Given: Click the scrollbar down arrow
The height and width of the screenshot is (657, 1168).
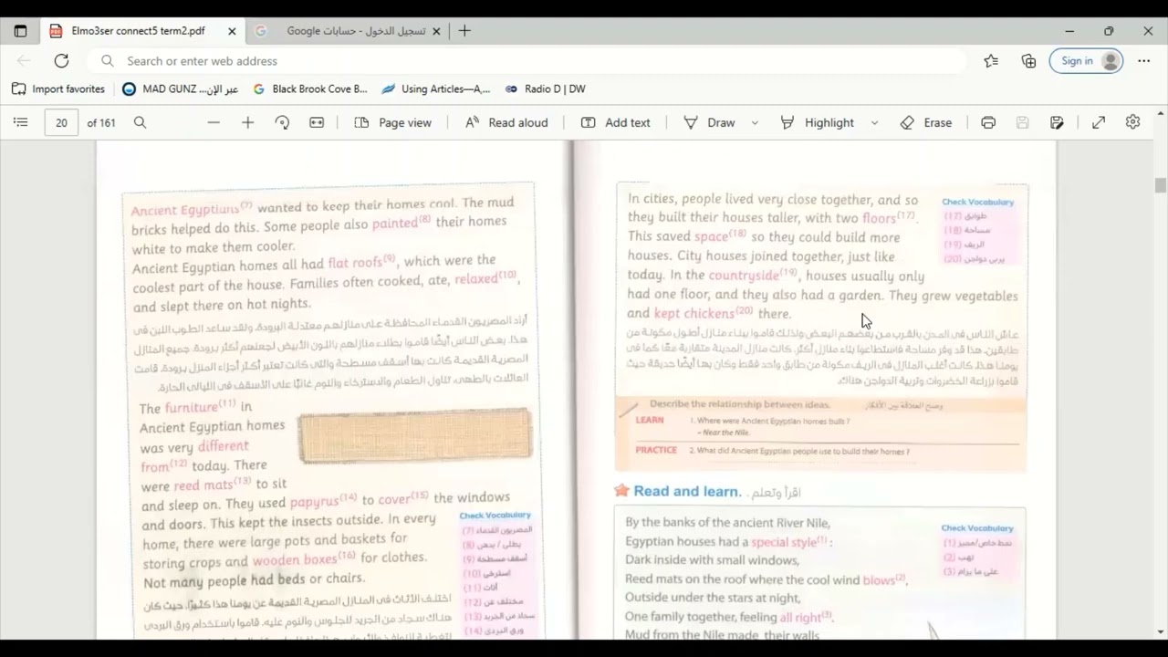Looking at the screenshot, I should coord(1161,631).
